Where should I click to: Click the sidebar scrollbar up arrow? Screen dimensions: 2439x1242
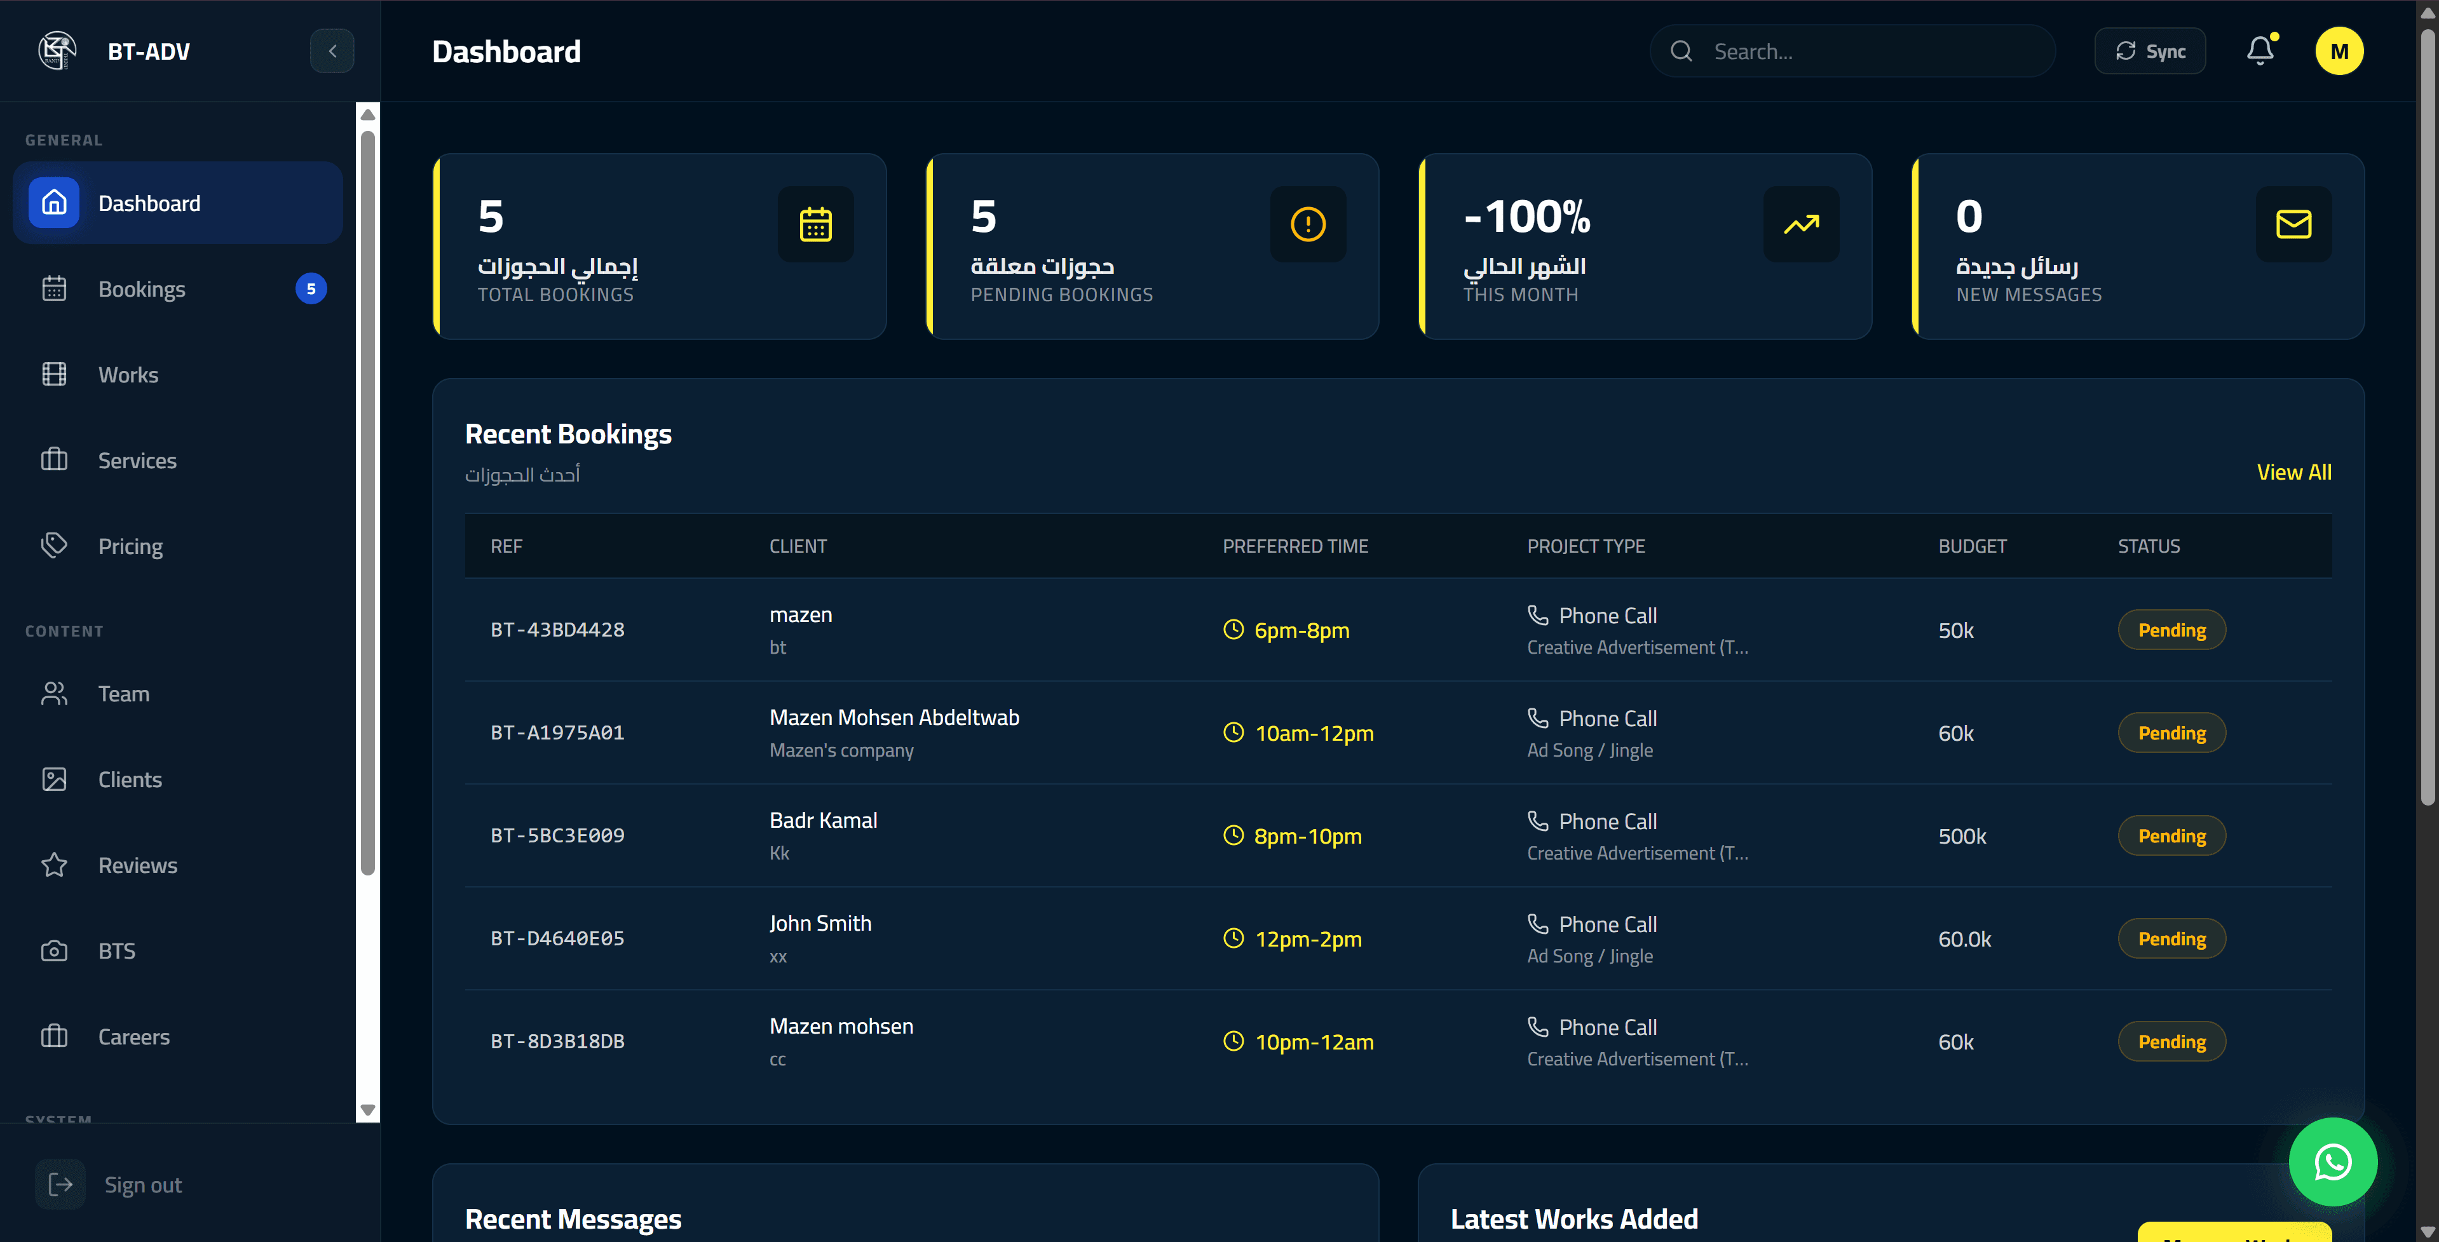[369, 114]
